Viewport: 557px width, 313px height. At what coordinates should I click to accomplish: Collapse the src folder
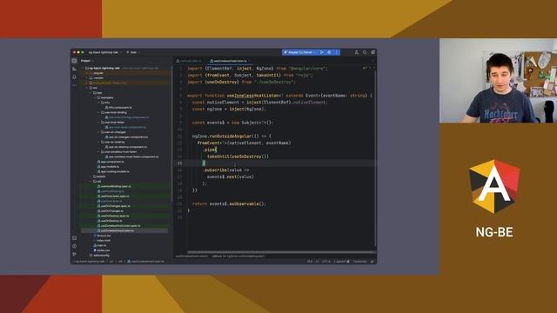tap(87, 88)
